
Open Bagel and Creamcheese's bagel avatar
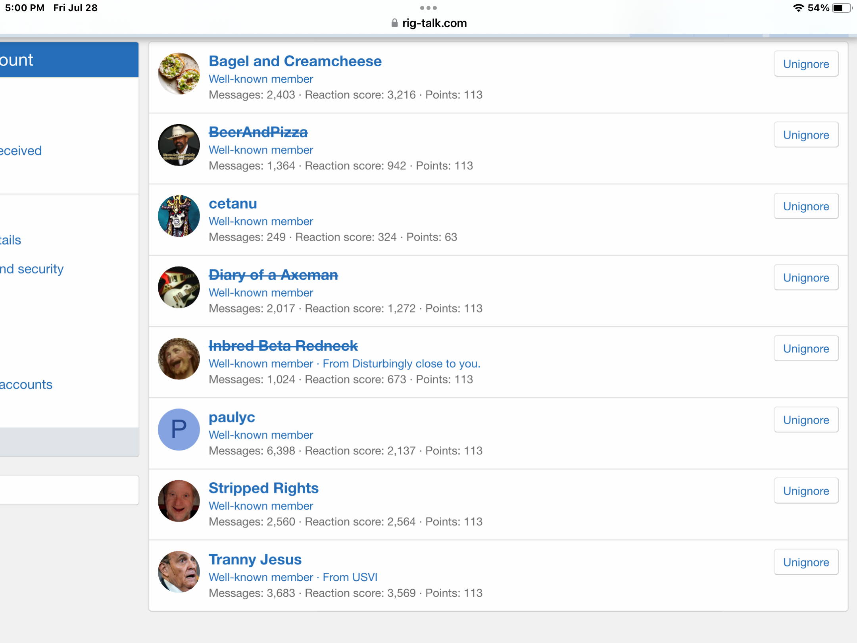click(x=179, y=74)
